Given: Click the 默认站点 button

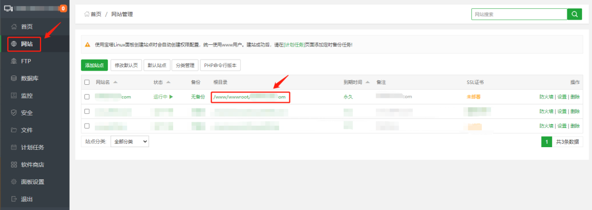Looking at the screenshot, I should [157, 65].
